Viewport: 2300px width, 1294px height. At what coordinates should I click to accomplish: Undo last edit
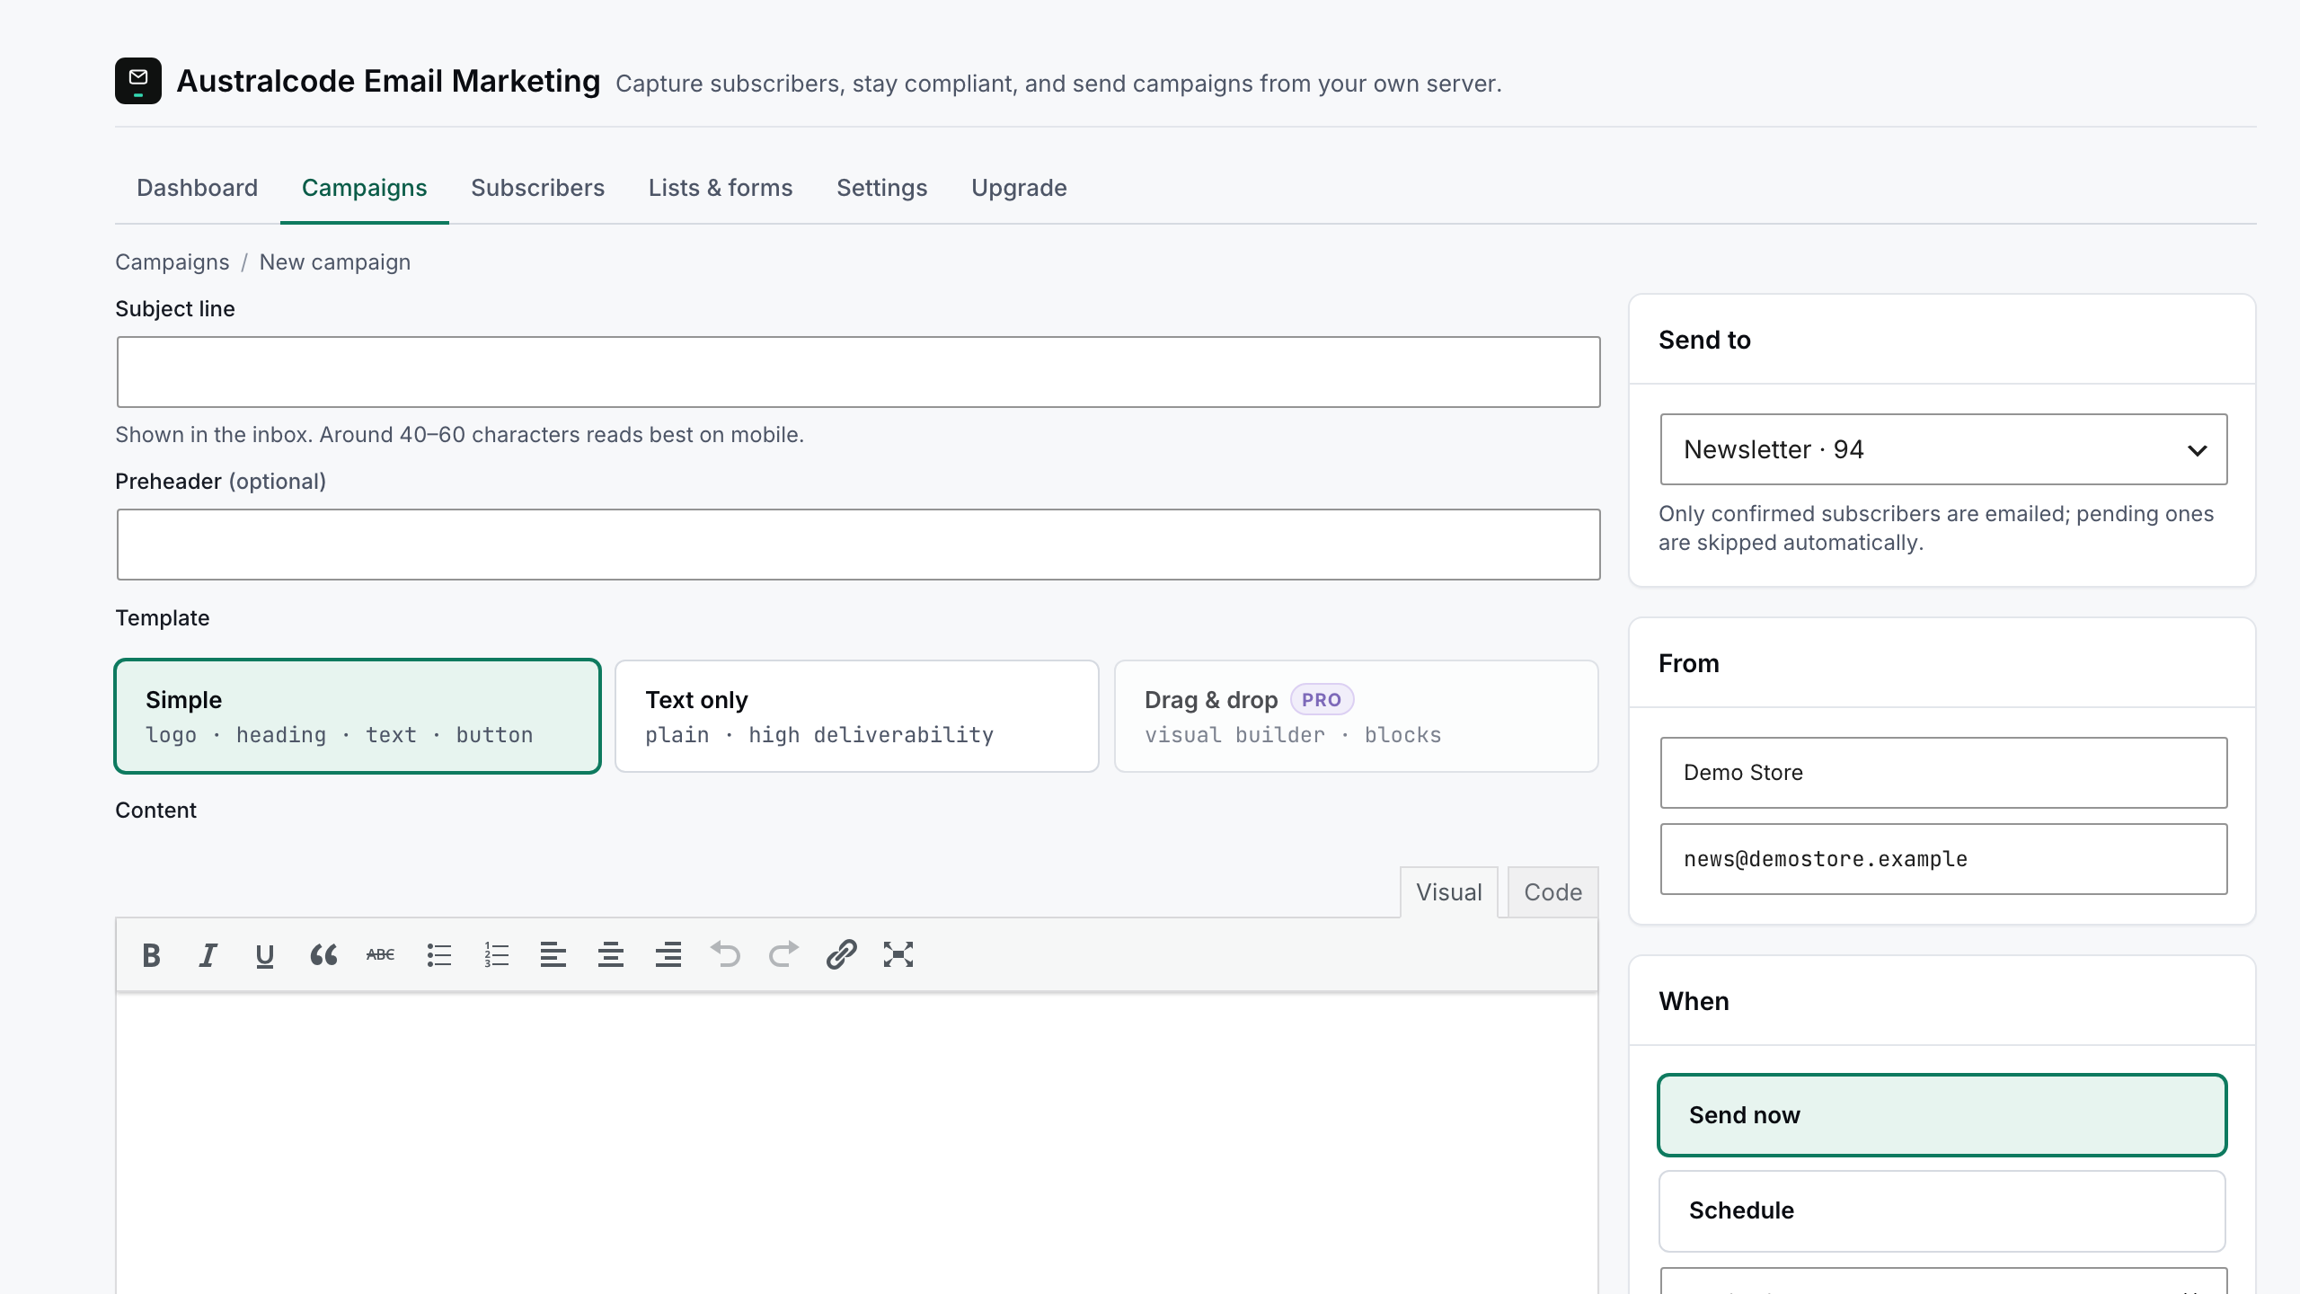tap(726, 954)
